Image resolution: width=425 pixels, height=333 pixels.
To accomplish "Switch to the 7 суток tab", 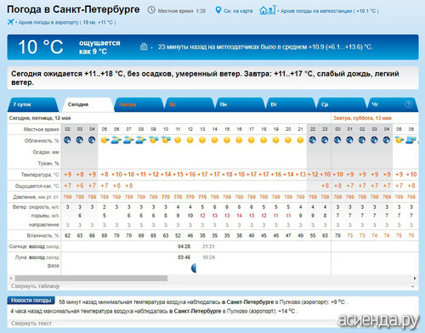I will pyautogui.click(x=32, y=104).
